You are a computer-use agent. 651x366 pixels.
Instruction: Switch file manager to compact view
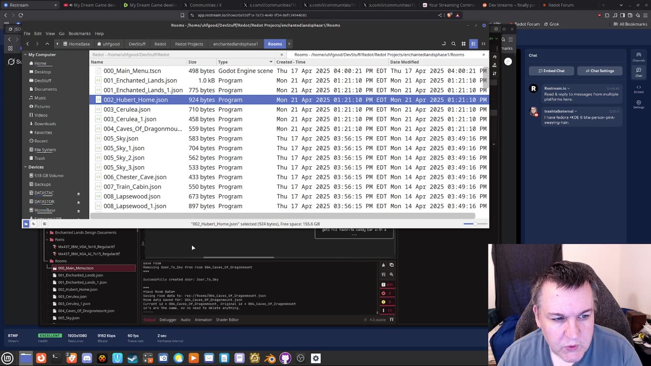[x=483, y=44]
